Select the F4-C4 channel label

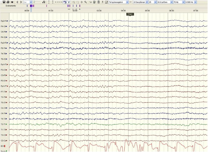coord(4,26)
